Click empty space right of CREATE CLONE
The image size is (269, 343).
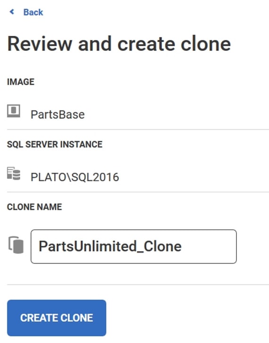[x=186, y=318]
